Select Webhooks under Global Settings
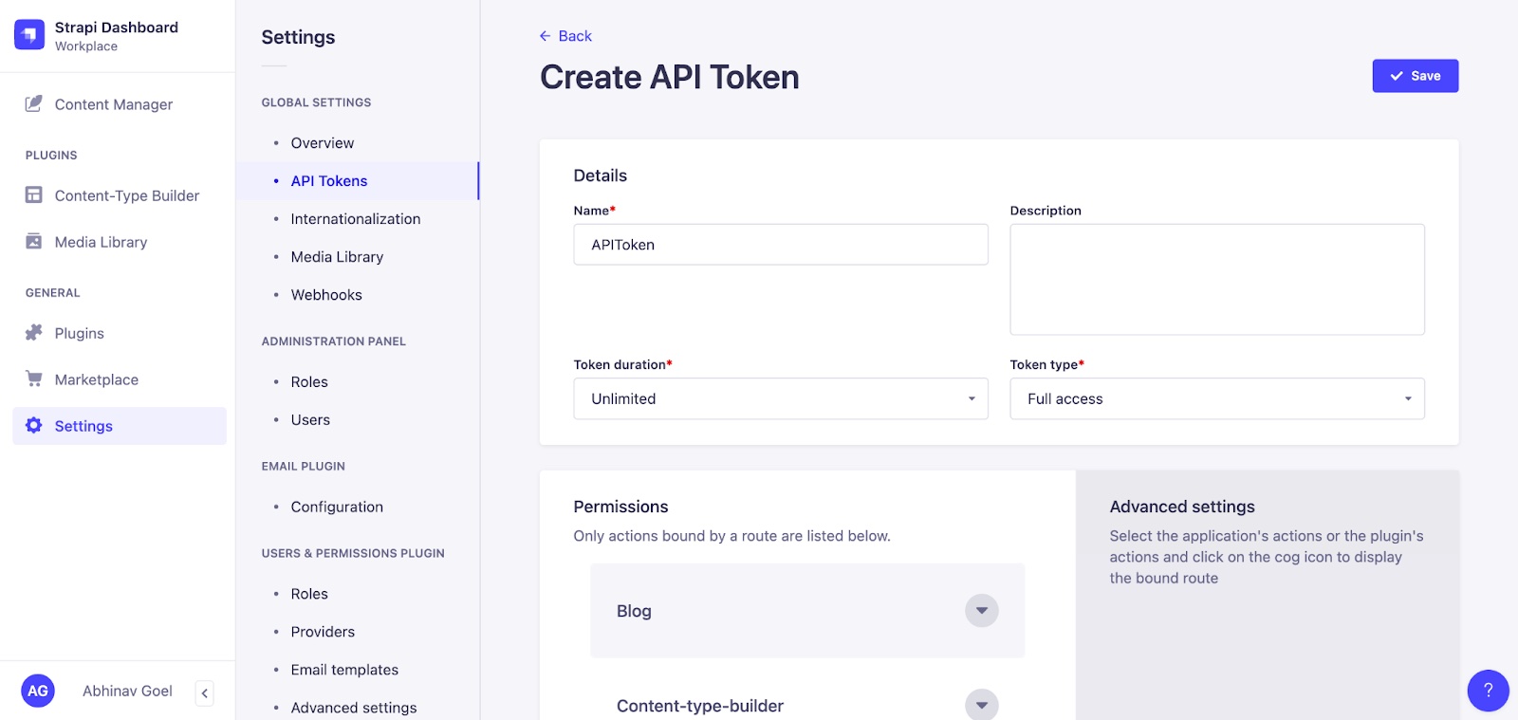The height and width of the screenshot is (720, 1518). pyautogui.click(x=325, y=294)
